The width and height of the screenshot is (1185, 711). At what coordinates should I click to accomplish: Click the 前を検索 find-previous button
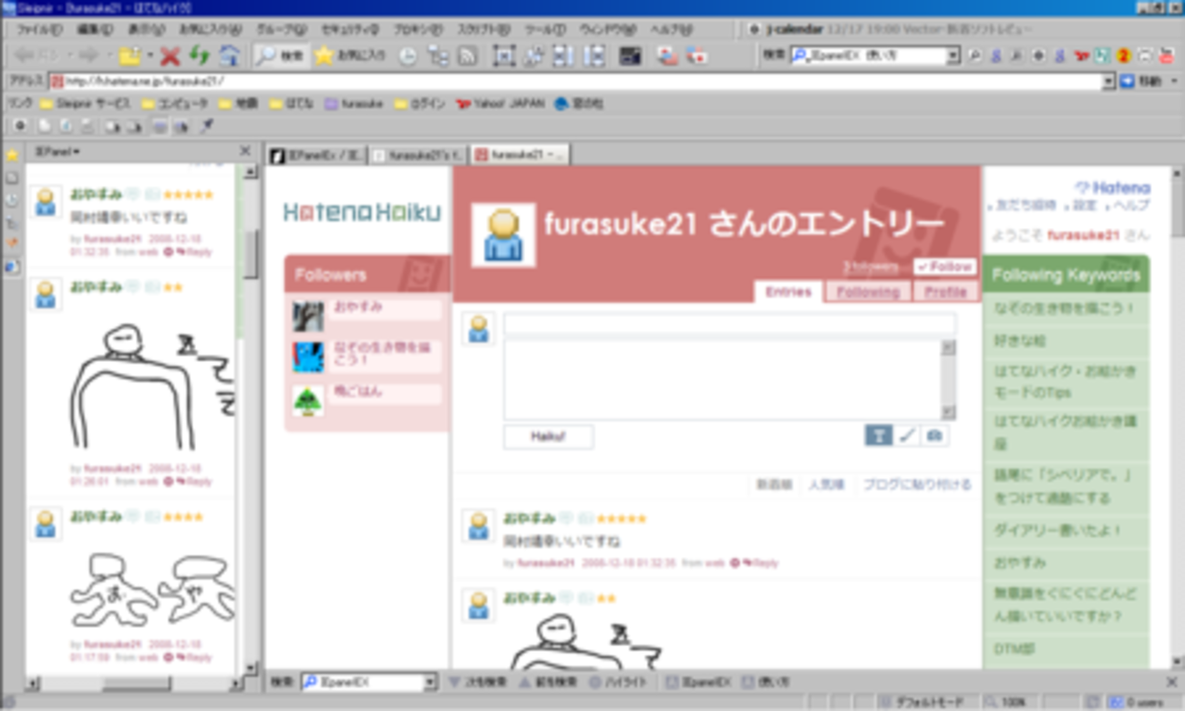pos(548,682)
